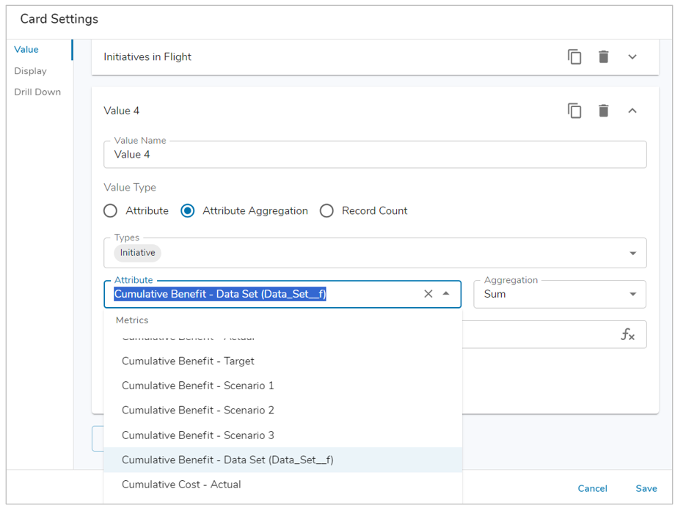Screen dimensions: 675x508
Task: Collapse the Value 4 section
Action: [x=632, y=110]
